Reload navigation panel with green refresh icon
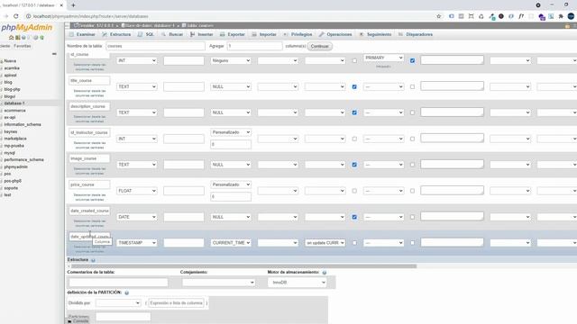 (x=42, y=38)
